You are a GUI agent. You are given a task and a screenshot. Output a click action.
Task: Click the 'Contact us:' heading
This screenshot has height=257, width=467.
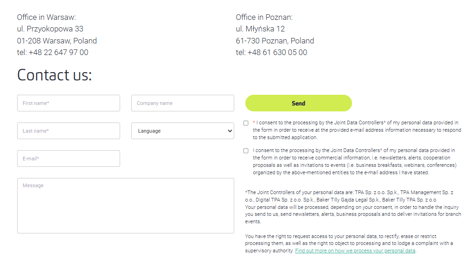pos(54,75)
